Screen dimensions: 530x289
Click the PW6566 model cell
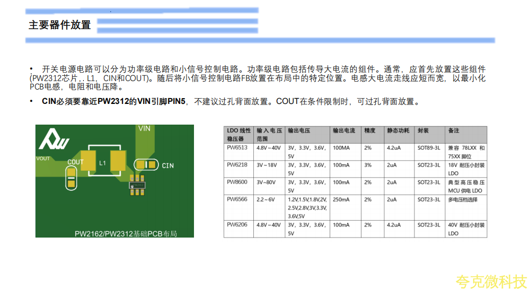(x=236, y=199)
